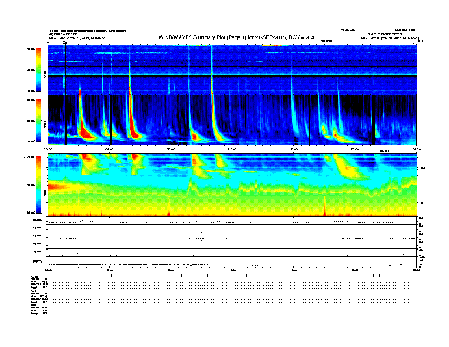Click the 20.00 tick on RAD2 scale

(31, 70)
